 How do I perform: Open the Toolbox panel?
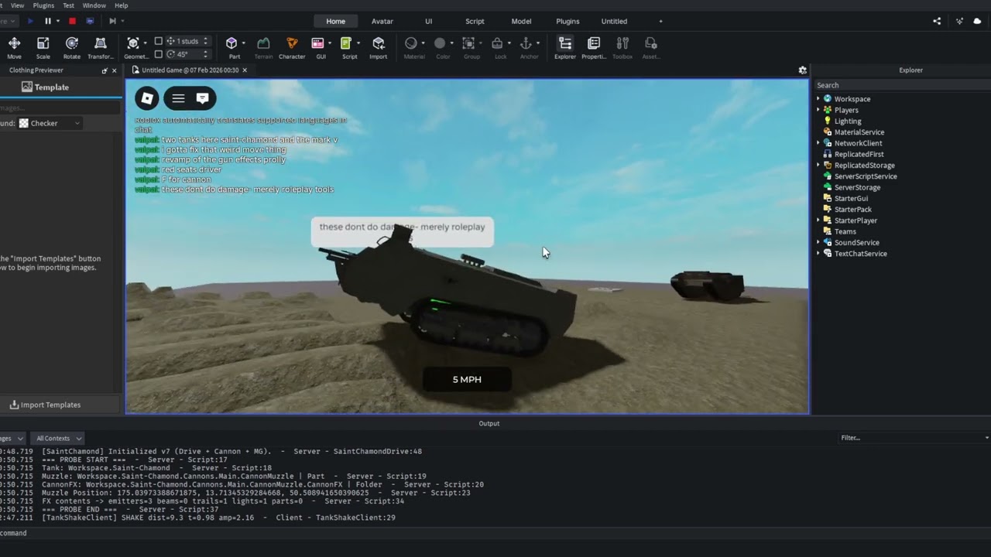click(622, 47)
